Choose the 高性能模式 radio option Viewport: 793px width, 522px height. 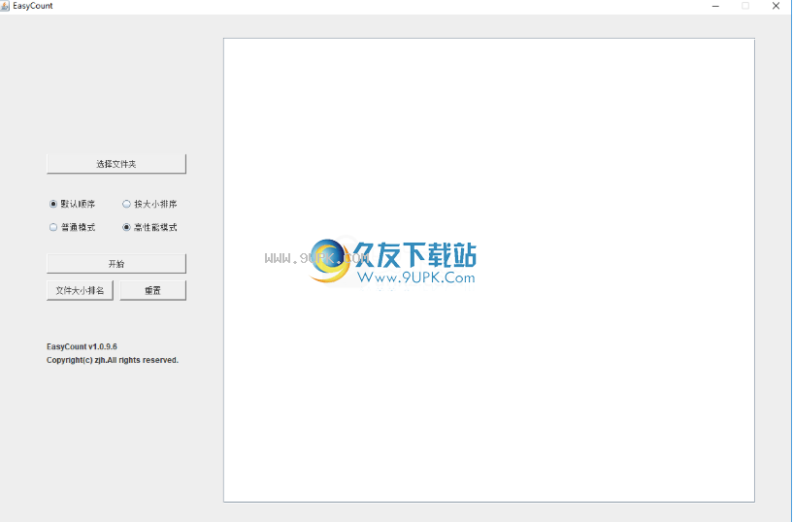[x=149, y=227]
